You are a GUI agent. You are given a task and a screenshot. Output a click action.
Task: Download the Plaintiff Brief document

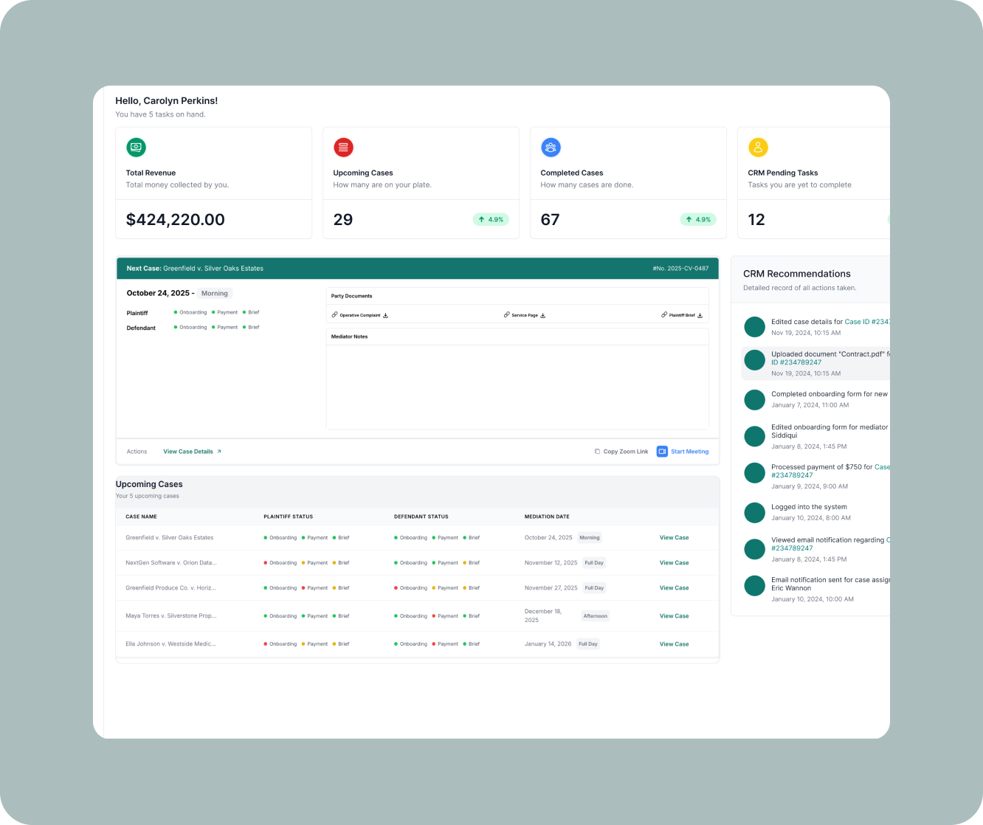(x=700, y=315)
